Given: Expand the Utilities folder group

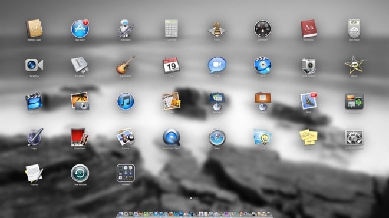Looking at the screenshot, I should pos(126,173).
